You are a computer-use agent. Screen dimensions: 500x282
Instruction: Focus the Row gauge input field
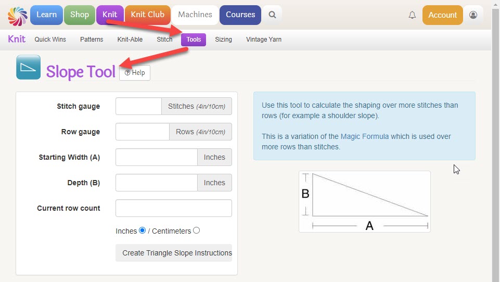(x=143, y=132)
